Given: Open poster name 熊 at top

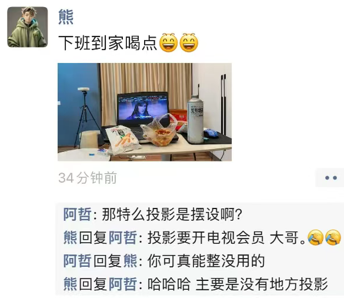Looking at the screenshot, I should coord(66,16).
